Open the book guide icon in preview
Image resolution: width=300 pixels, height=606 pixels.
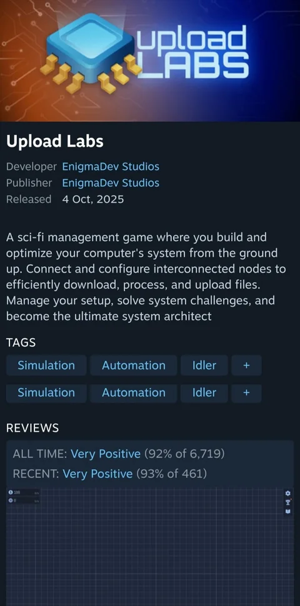point(287,511)
